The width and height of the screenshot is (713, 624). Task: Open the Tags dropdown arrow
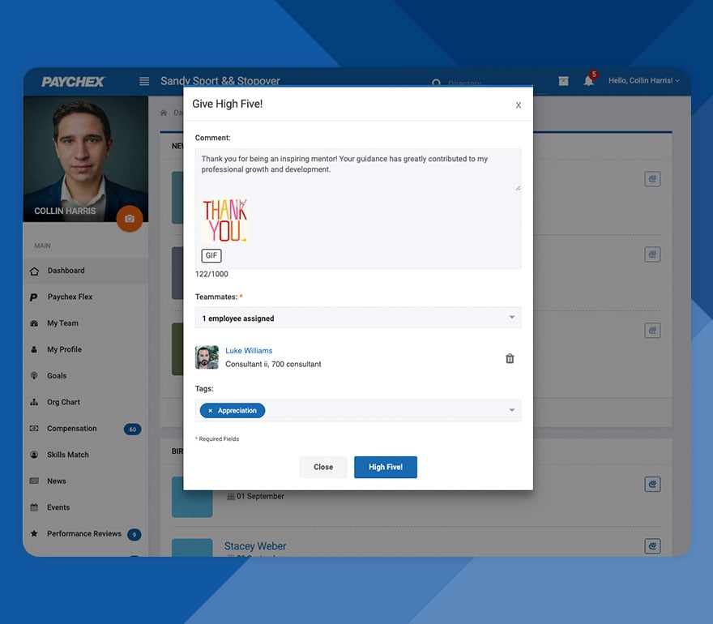(511, 410)
